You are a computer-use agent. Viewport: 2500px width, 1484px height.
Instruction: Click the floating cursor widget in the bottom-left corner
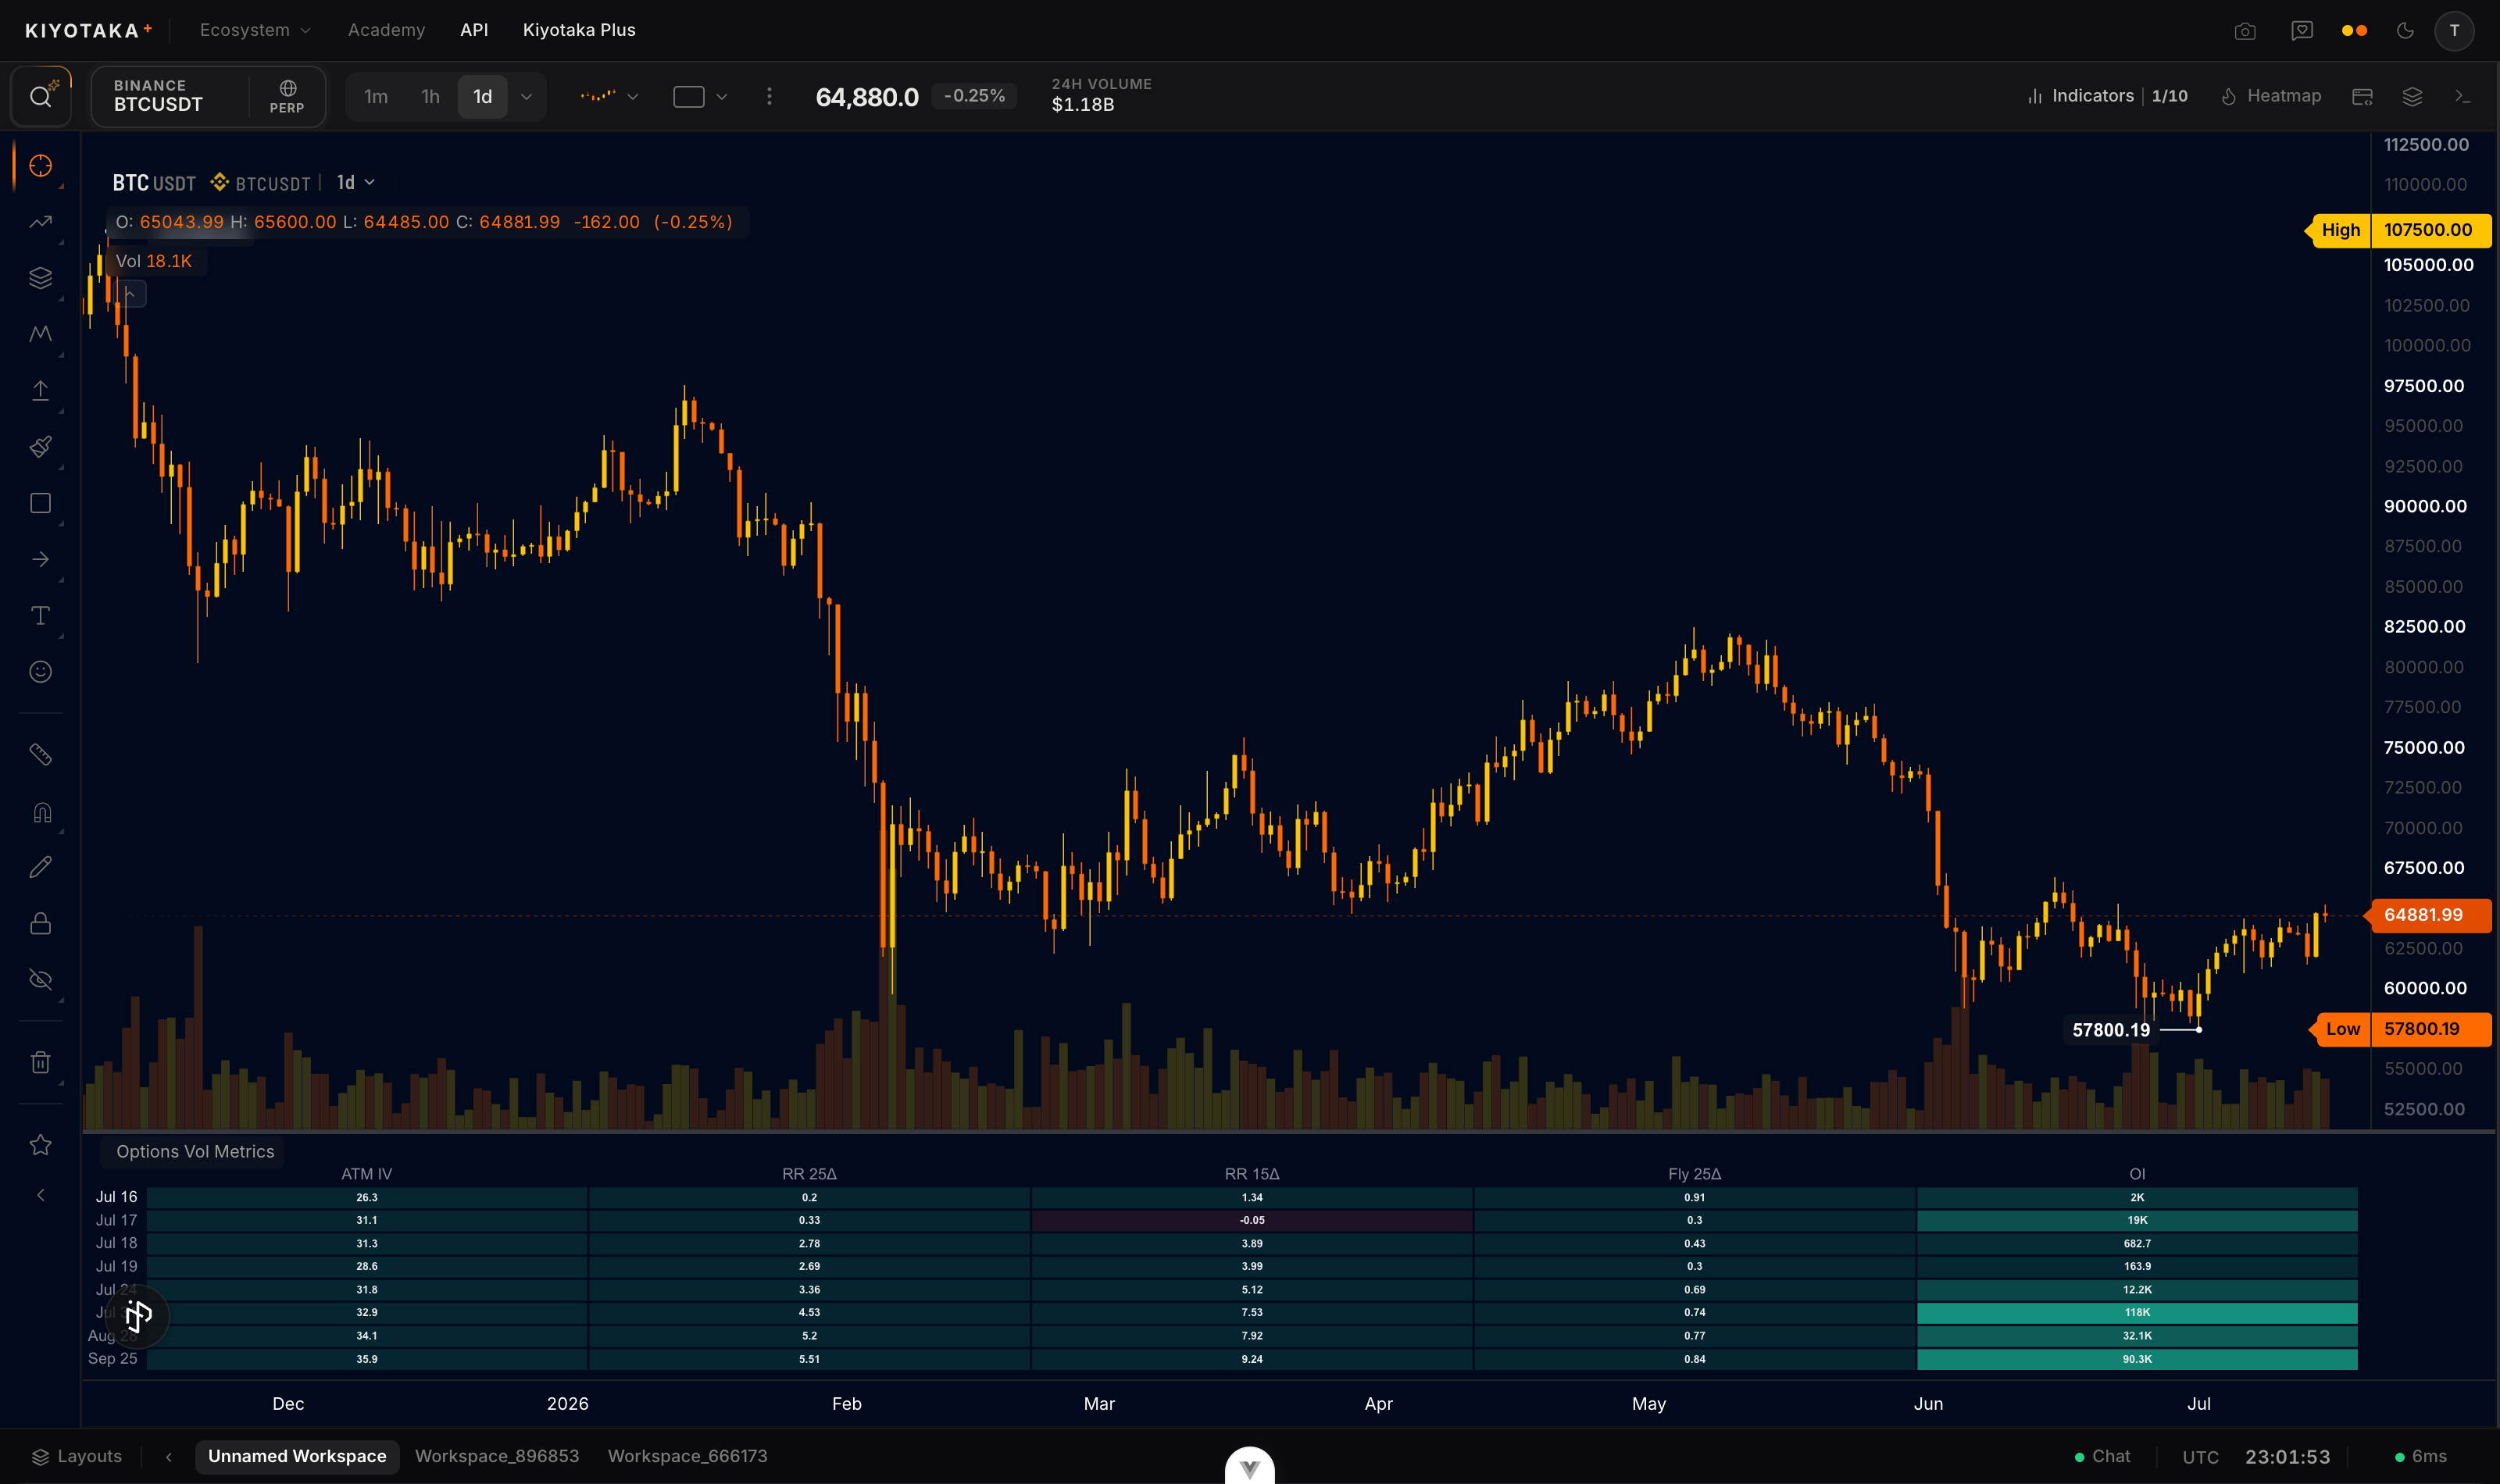pyautogui.click(x=138, y=1315)
